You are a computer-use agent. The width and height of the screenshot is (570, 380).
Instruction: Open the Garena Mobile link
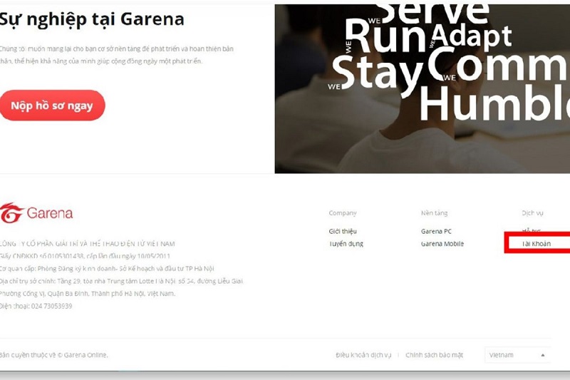tap(442, 244)
